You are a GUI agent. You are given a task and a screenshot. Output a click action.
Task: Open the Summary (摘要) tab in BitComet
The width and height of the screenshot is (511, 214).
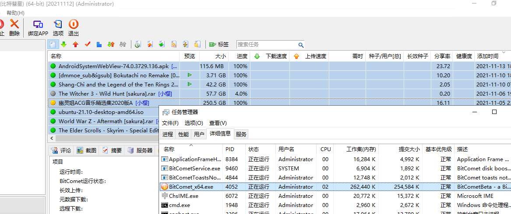pos(112,151)
